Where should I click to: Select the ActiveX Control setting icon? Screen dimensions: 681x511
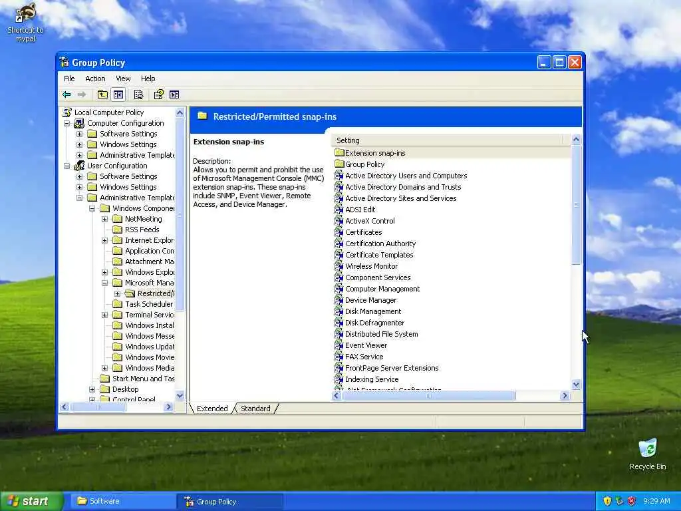coord(339,221)
